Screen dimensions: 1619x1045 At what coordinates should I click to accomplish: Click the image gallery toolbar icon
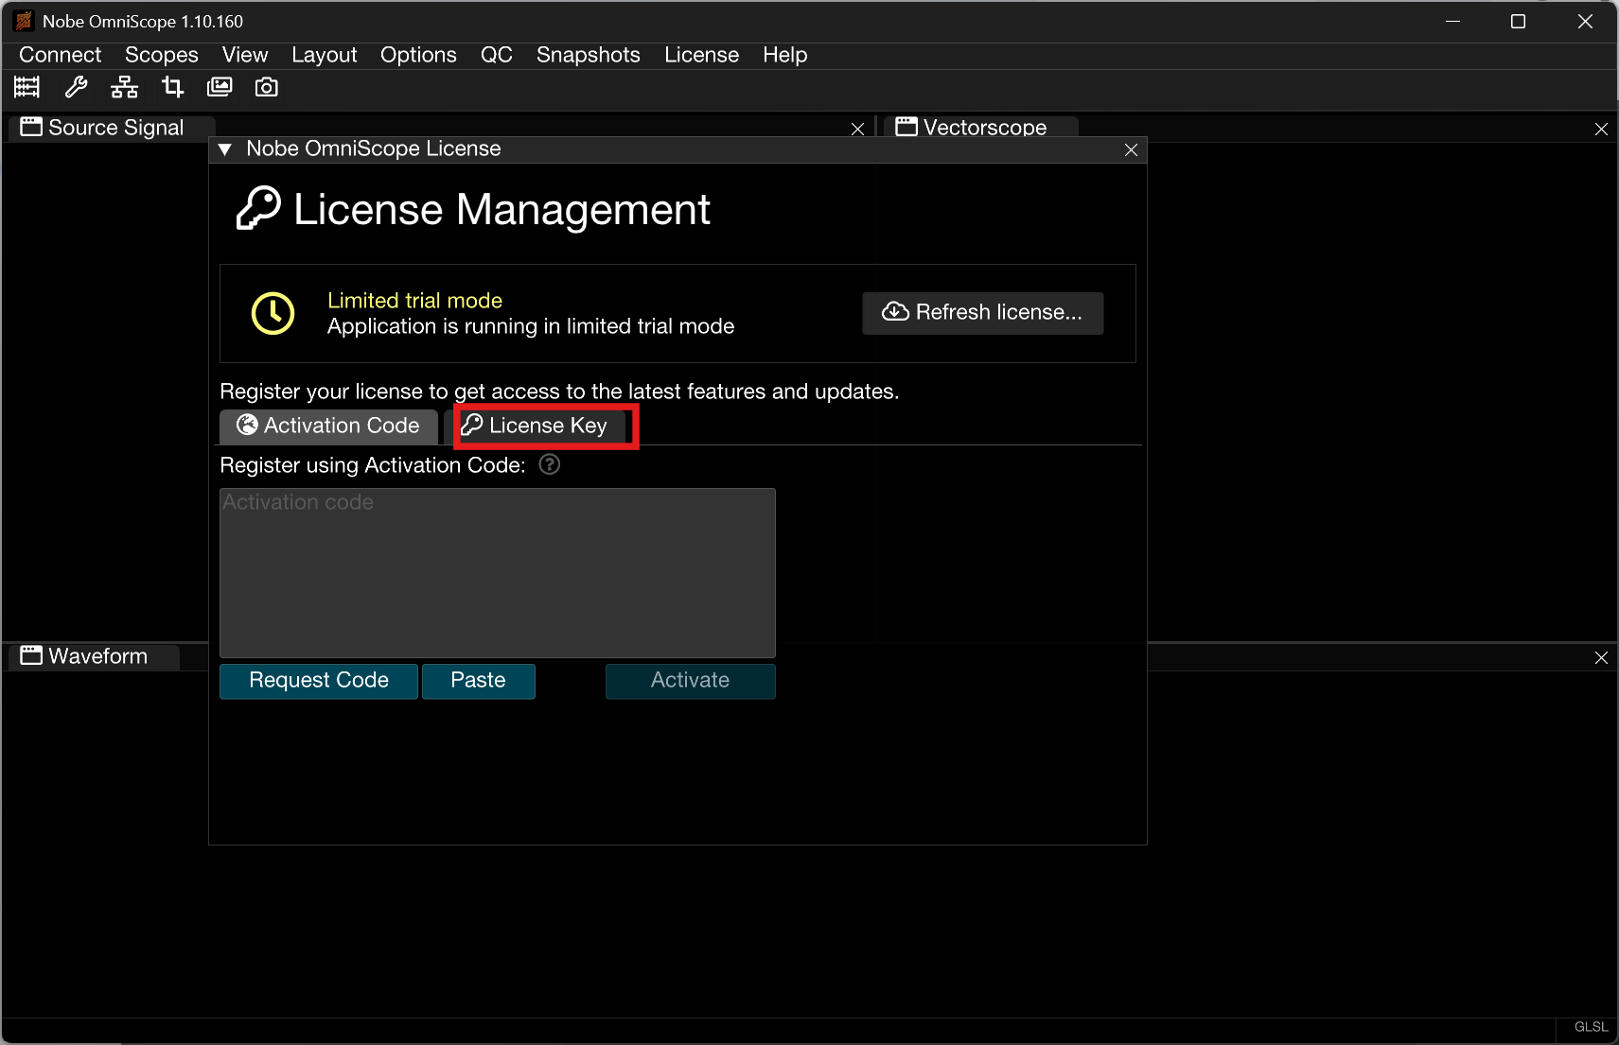pyautogui.click(x=220, y=88)
